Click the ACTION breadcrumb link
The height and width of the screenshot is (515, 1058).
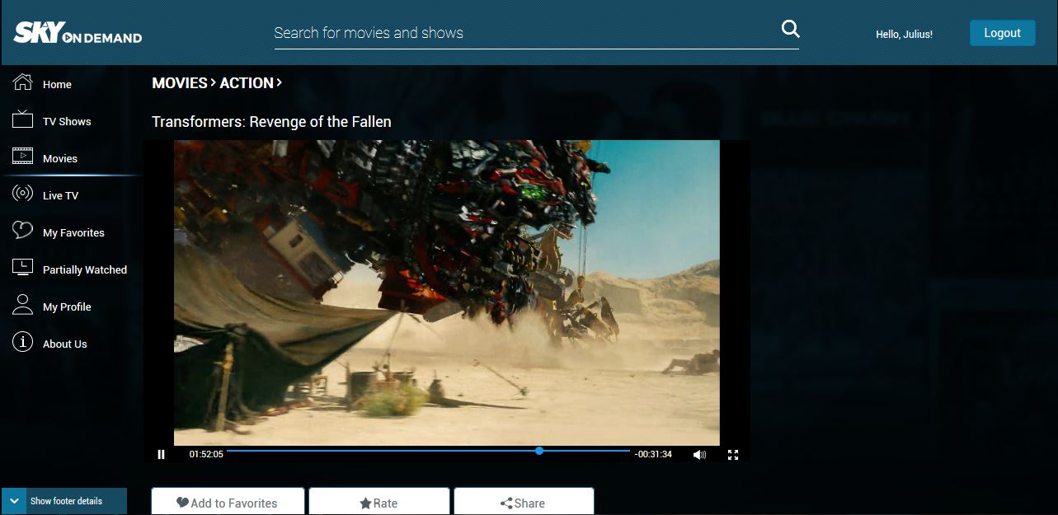(247, 83)
